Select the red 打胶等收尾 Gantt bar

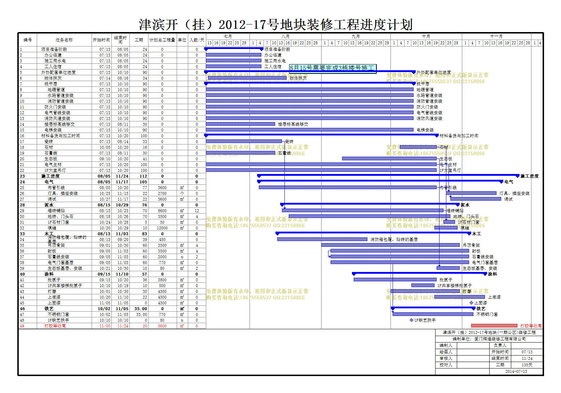[x=494, y=326]
